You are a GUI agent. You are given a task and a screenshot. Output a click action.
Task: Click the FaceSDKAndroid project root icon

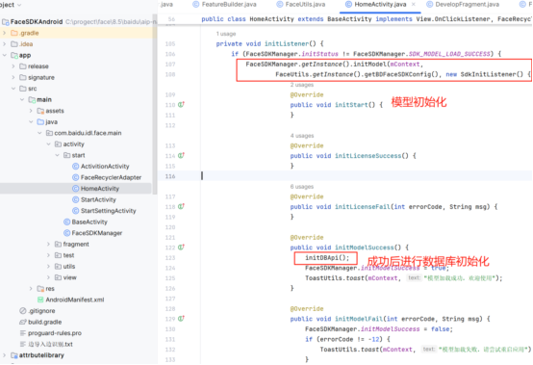point(5,22)
